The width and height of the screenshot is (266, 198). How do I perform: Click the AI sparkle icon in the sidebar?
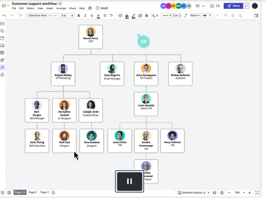coord(3,67)
